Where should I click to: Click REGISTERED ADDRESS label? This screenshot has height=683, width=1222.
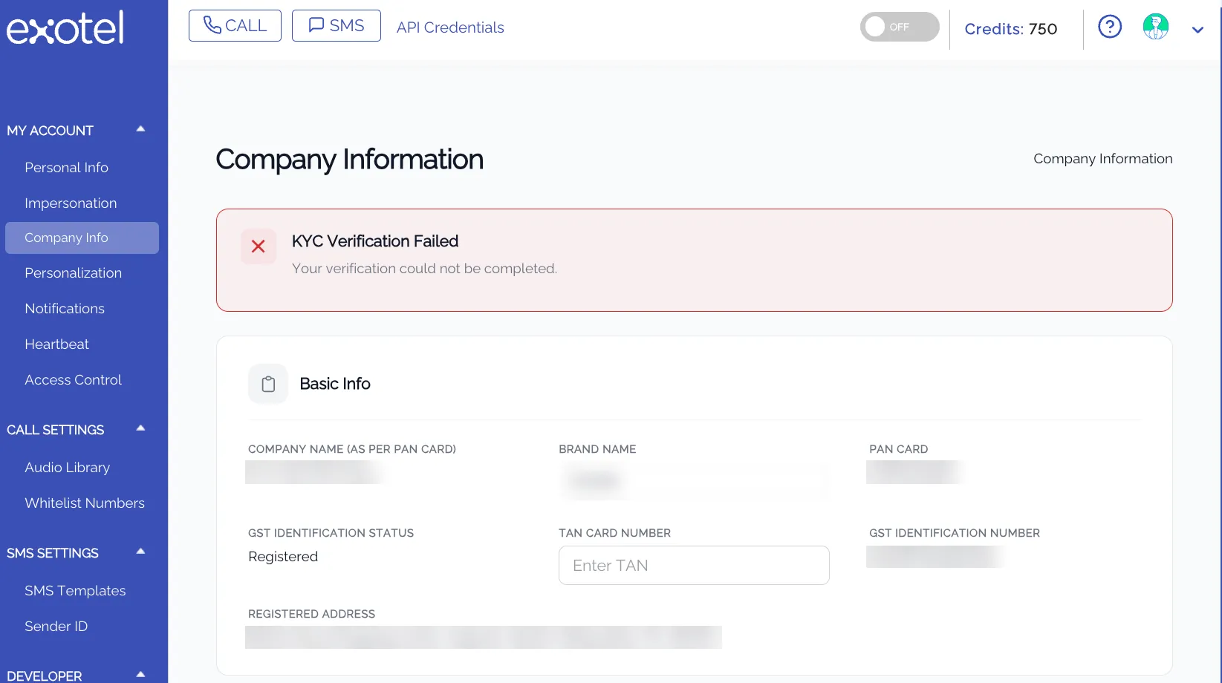(311, 614)
